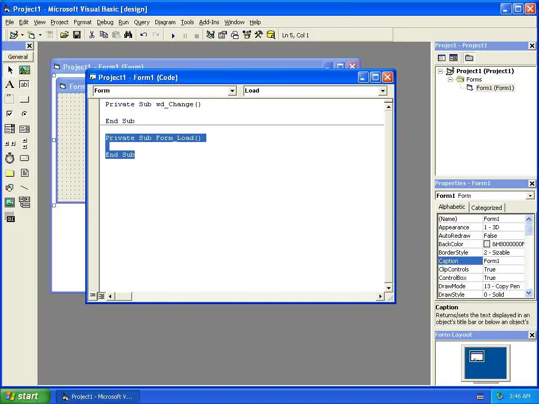The image size is (539, 404).
Task: Select the Label control tool
Action: (10, 85)
